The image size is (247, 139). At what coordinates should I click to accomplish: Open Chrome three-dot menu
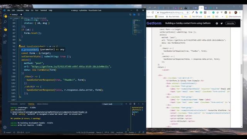click(x=240, y=12)
